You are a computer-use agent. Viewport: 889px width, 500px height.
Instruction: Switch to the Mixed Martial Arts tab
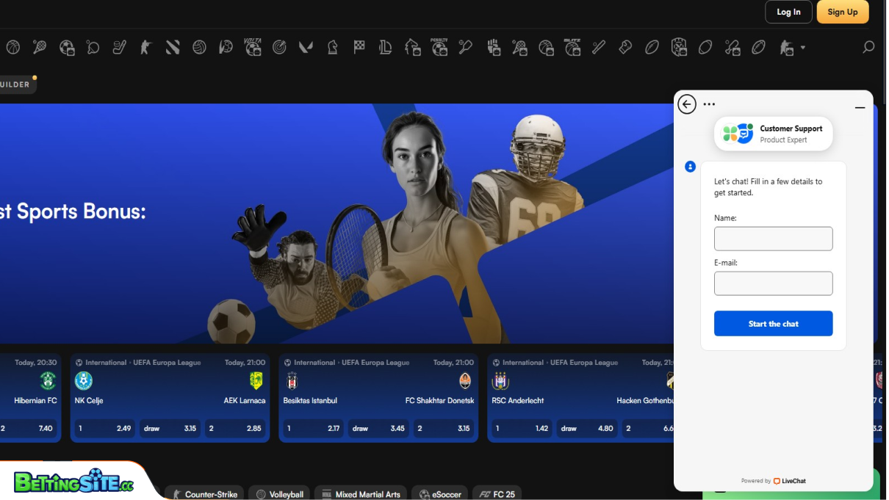click(360, 493)
